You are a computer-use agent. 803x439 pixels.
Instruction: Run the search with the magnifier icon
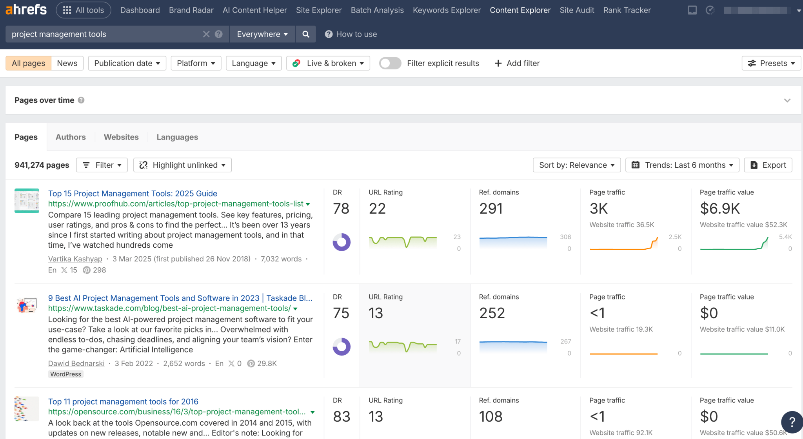305,34
